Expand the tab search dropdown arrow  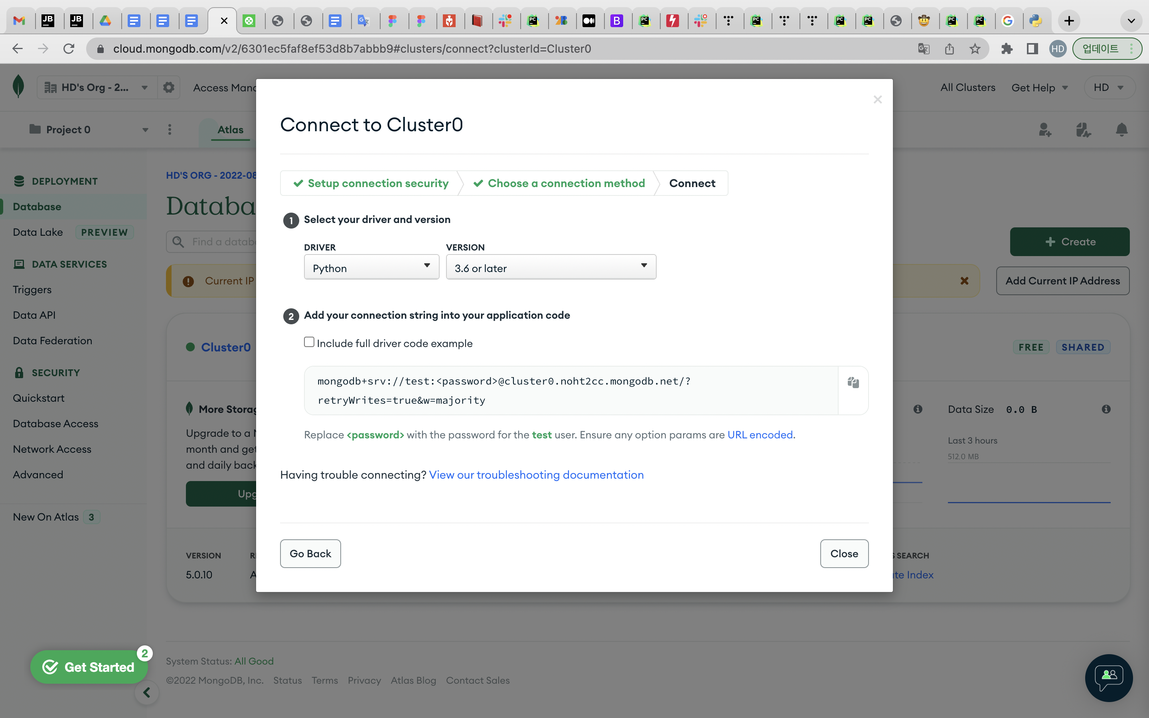pos(1131,21)
